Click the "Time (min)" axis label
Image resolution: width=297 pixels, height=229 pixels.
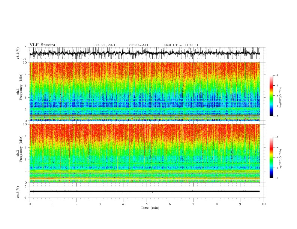pos(150,208)
